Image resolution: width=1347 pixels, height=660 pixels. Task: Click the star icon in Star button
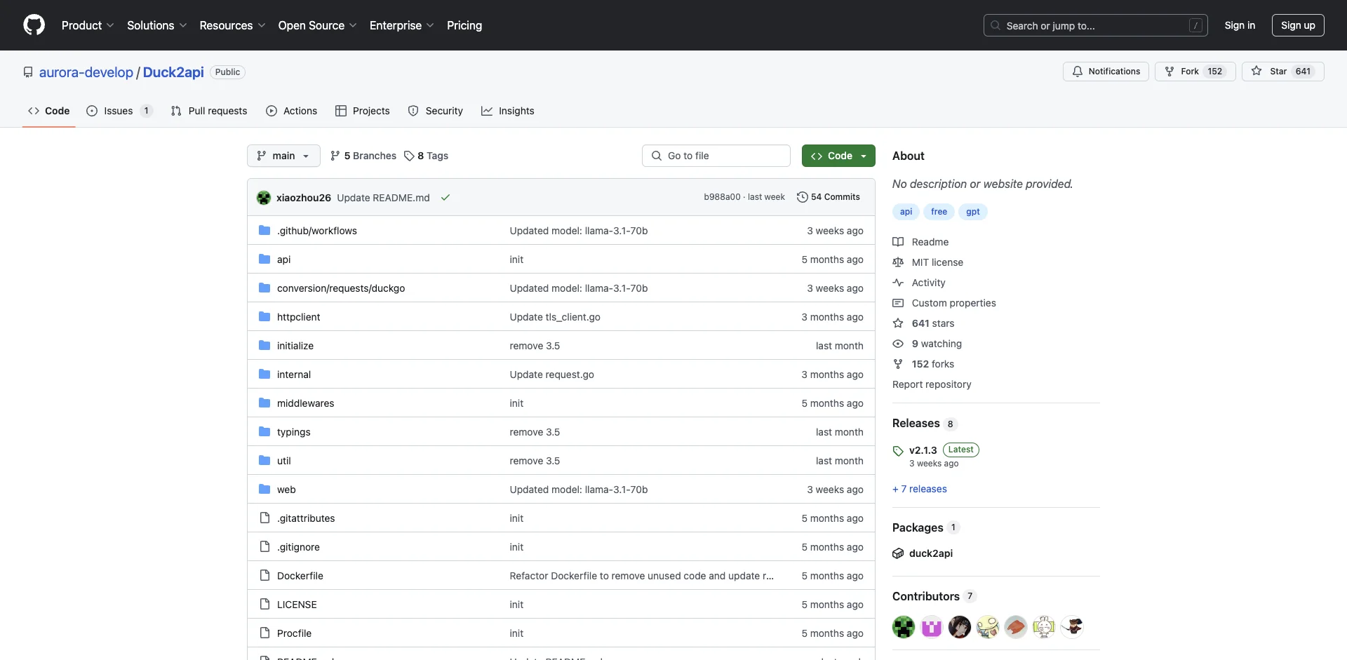pos(1256,72)
